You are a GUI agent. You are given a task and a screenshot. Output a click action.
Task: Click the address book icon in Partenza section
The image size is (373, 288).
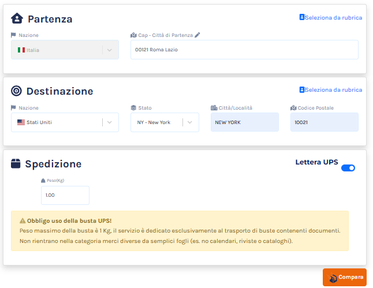[x=301, y=17]
